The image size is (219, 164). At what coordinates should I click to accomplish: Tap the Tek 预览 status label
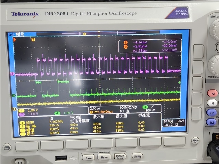(16, 35)
